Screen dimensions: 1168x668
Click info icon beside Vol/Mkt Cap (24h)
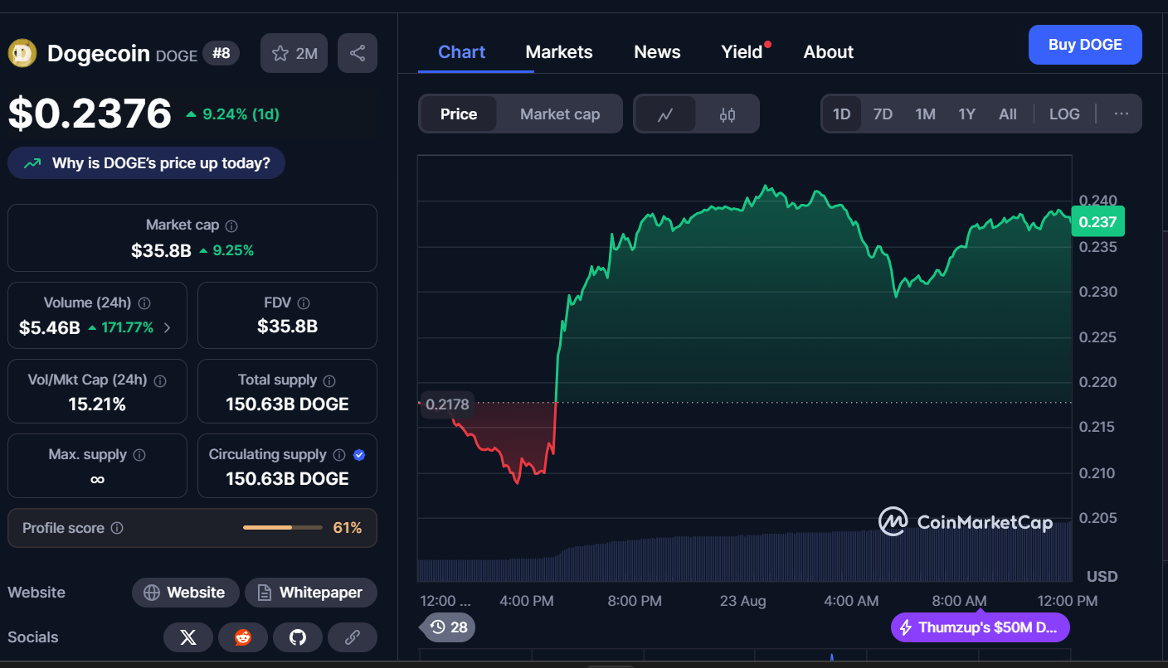click(x=160, y=380)
